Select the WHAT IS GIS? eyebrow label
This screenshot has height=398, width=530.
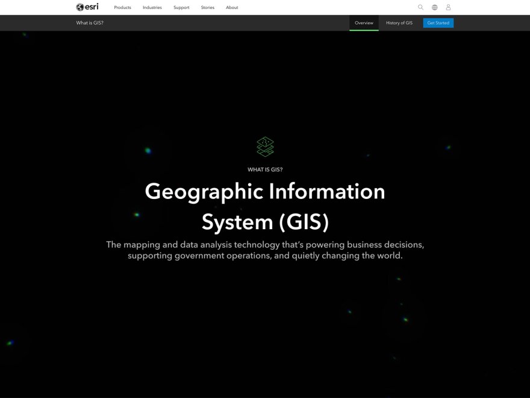(x=265, y=168)
